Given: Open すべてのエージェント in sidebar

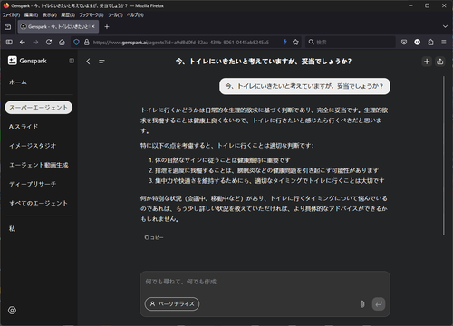Looking at the screenshot, I should (x=38, y=203).
